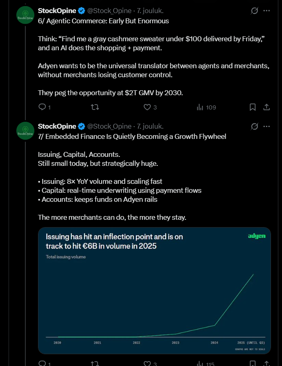View analytics of the 109-views post
The height and width of the screenshot is (366, 282).
tap(200, 107)
